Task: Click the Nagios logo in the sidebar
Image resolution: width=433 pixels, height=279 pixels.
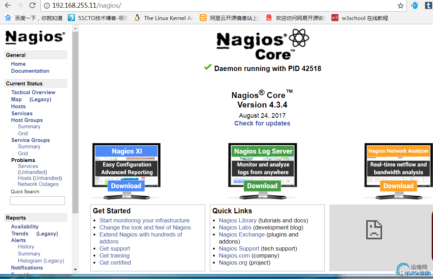Action: tap(35, 37)
